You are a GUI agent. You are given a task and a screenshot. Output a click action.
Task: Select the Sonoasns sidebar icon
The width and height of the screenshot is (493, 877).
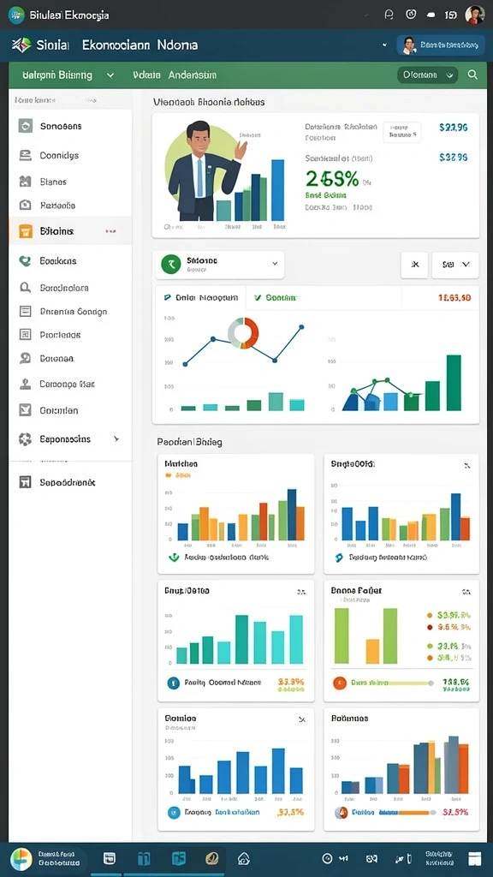click(25, 126)
